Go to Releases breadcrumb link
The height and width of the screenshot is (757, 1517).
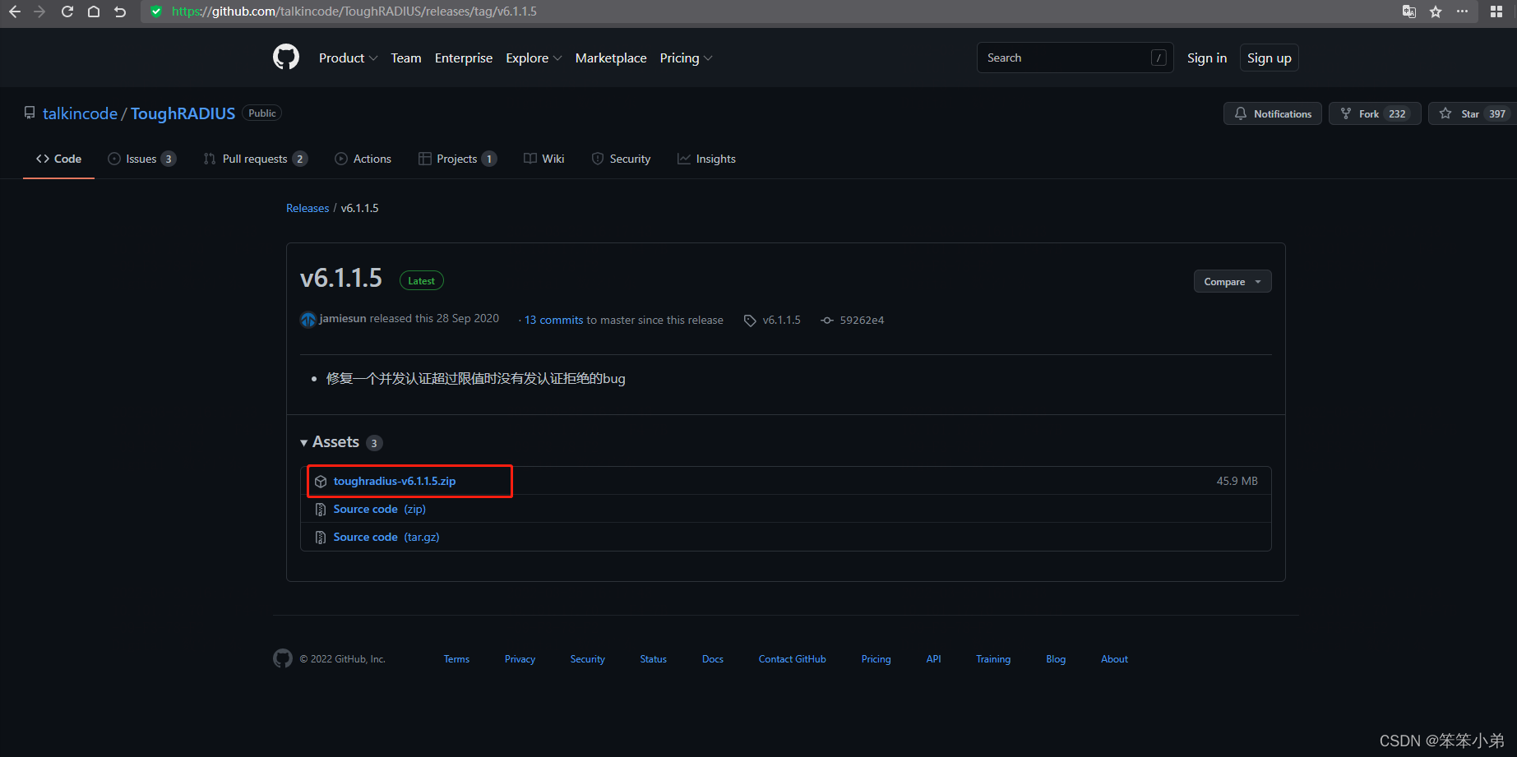click(308, 208)
